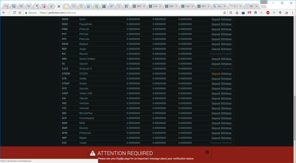
Task: Open the QR code extension
Action: coord(231,13)
